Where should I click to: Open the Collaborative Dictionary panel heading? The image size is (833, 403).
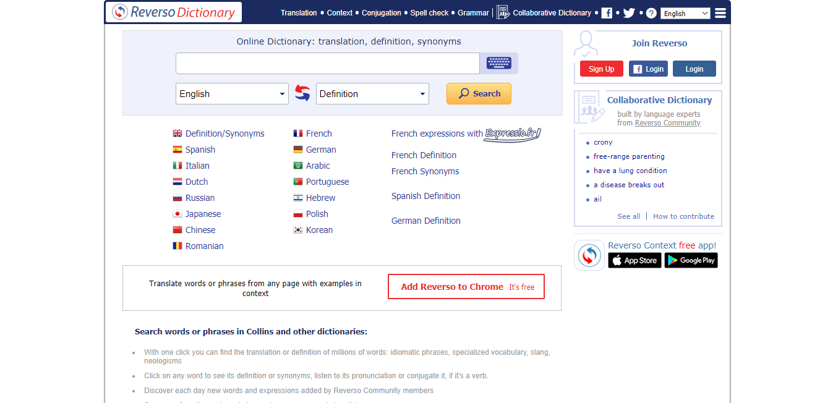tap(659, 100)
